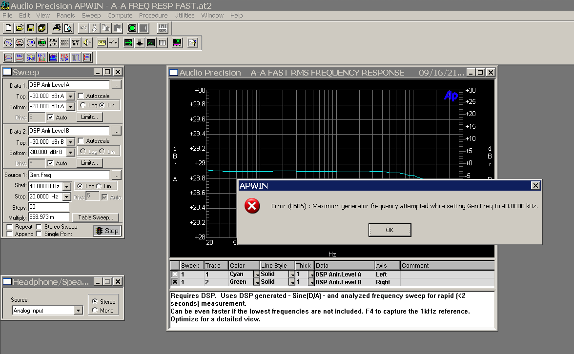The width and height of the screenshot is (574, 354).
Task: Open print preview magnifier icon
Action: point(68,28)
